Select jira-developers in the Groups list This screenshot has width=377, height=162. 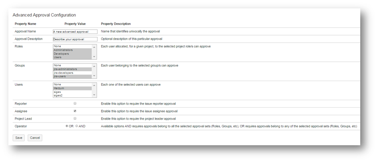(72, 73)
